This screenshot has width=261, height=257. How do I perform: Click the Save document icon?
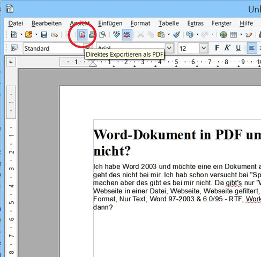tap(44, 34)
